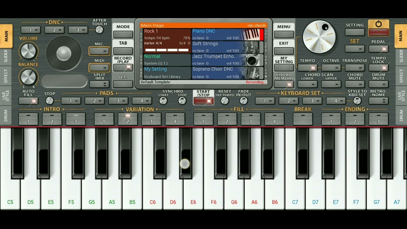Select Intro 3
The image size is (407, 229).
pos(76,119)
